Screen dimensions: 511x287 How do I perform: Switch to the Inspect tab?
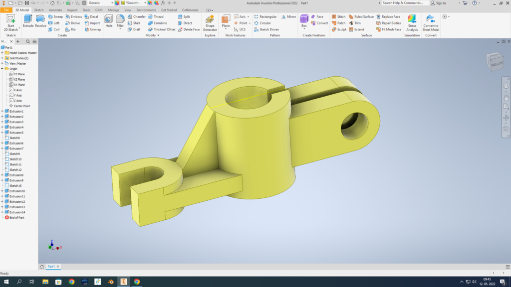click(x=72, y=10)
